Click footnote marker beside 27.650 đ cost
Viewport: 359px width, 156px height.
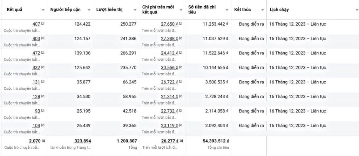[181, 23]
